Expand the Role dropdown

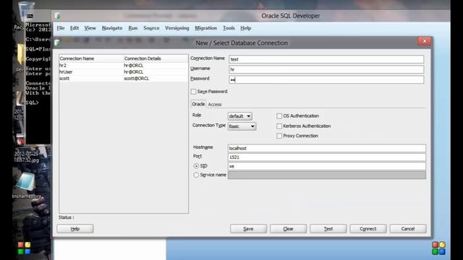click(239, 116)
